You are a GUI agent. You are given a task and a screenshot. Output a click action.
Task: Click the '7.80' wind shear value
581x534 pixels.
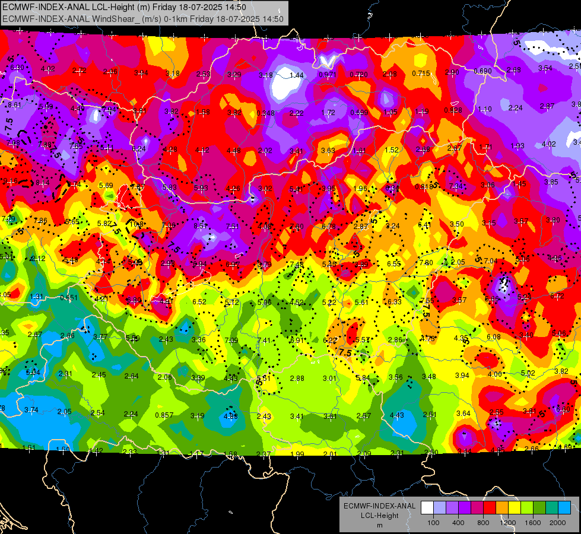click(x=426, y=263)
